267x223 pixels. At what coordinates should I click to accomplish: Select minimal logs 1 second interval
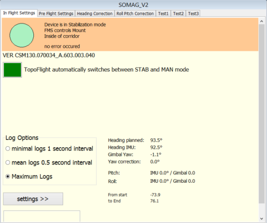pos(49,149)
